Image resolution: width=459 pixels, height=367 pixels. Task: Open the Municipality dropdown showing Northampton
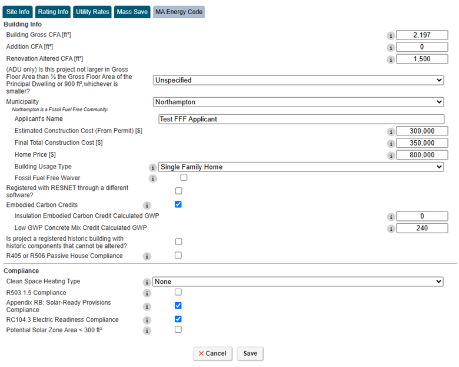point(298,102)
